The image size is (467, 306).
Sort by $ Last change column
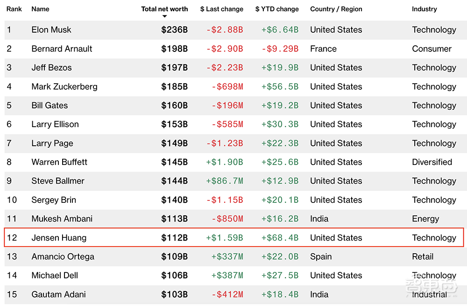coord(221,9)
